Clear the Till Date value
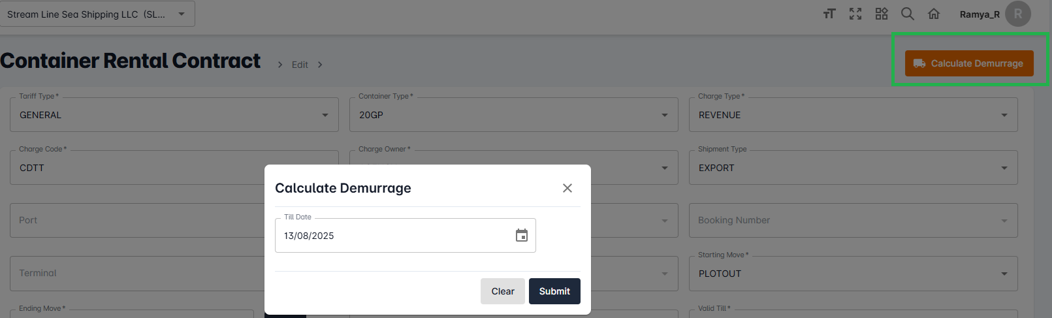The width and height of the screenshot is (1052, 318). [x=503, y=291]
